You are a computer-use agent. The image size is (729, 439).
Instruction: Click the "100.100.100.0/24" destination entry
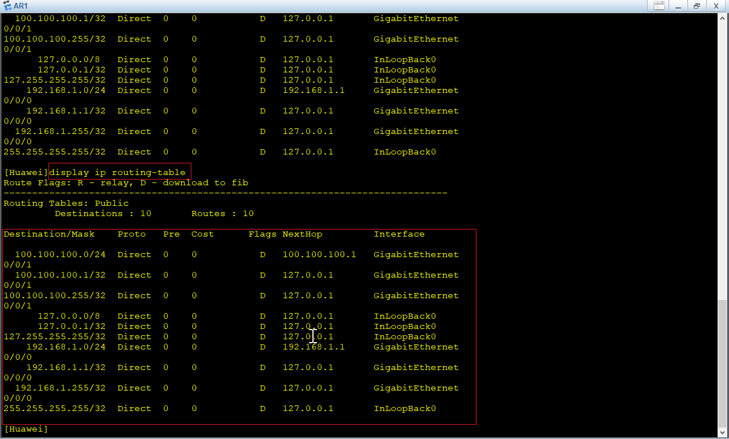coord(60,254)
